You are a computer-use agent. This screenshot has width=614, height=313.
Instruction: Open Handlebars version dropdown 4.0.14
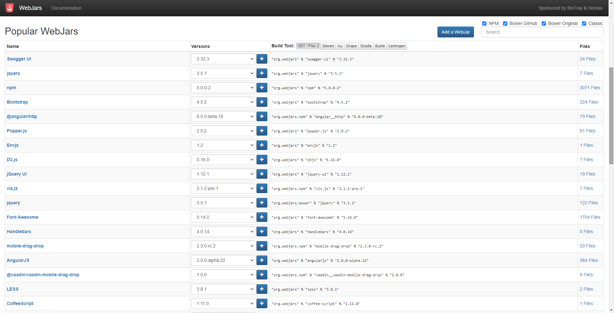pos(223,231)
